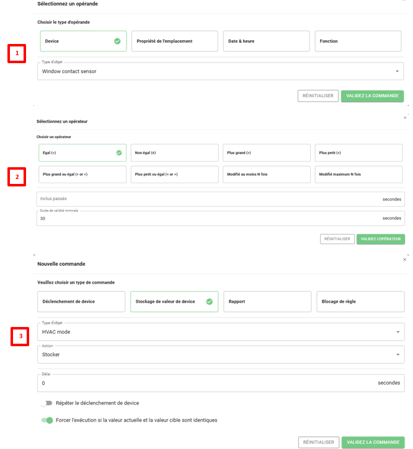This screenshot has height=449, width=413.
Task: Select the Non égal operator option
Action: (x=174, y=152)
